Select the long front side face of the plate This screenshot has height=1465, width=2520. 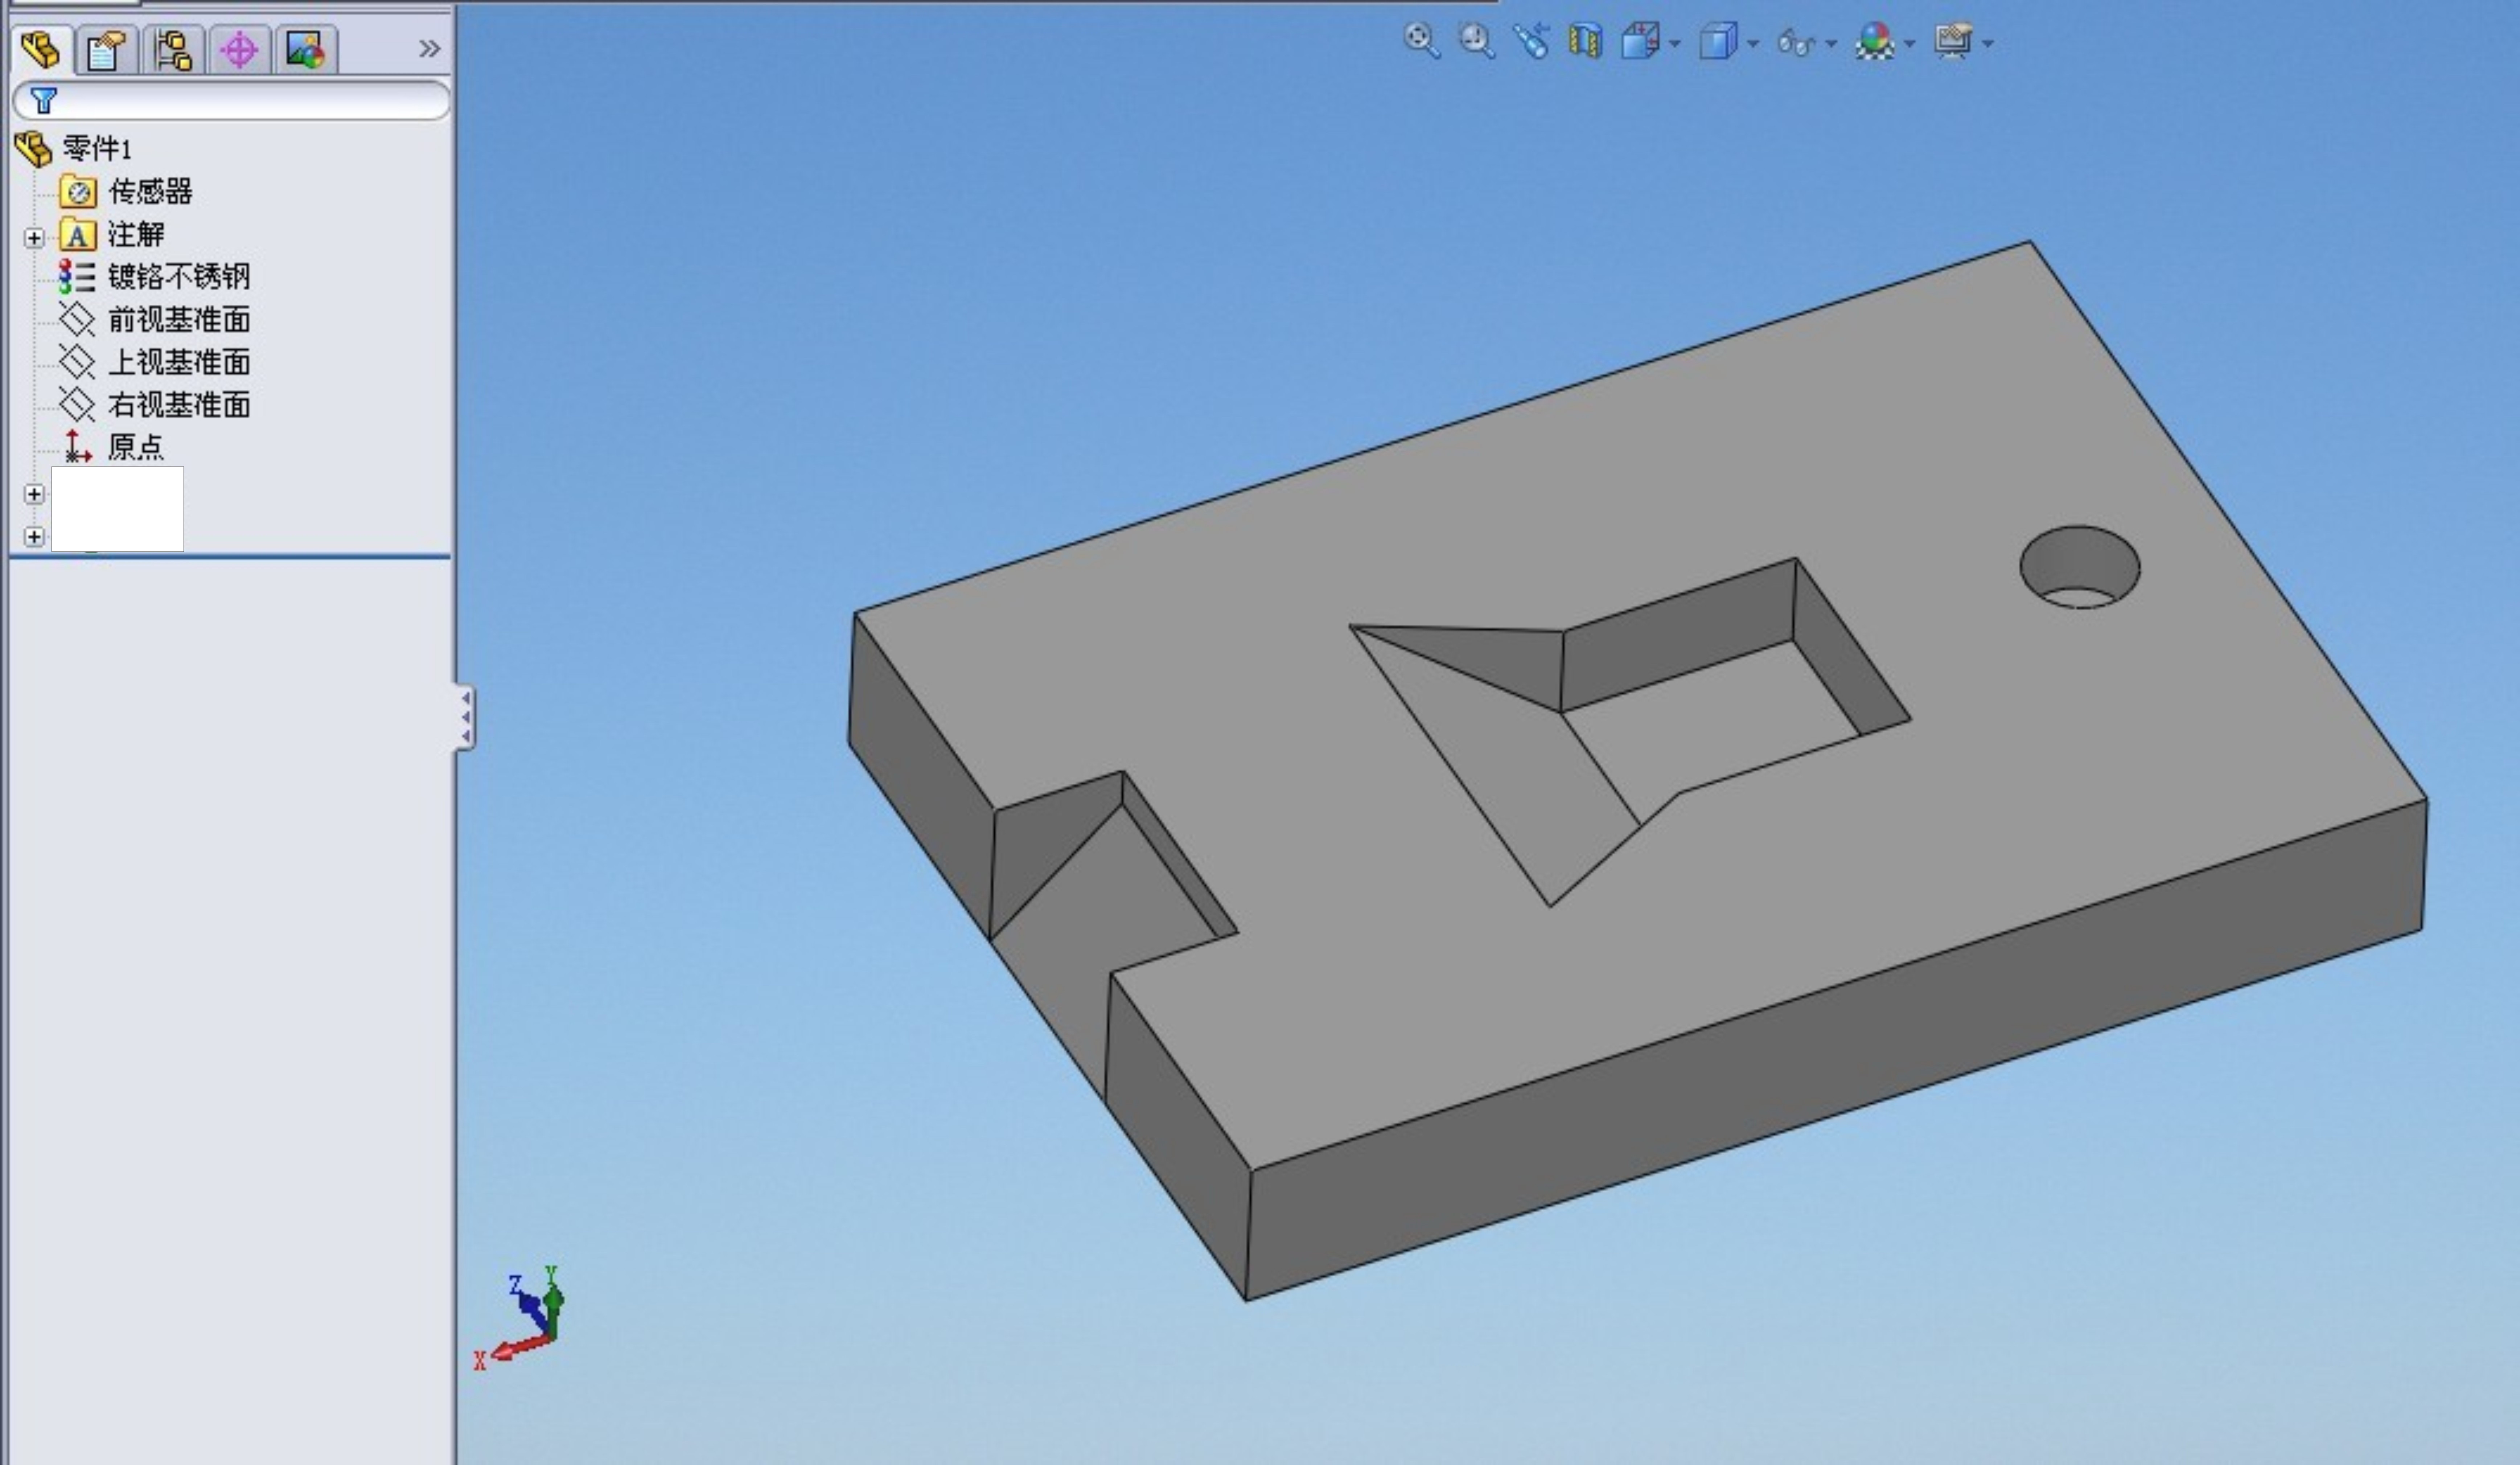(1835, 1050)
